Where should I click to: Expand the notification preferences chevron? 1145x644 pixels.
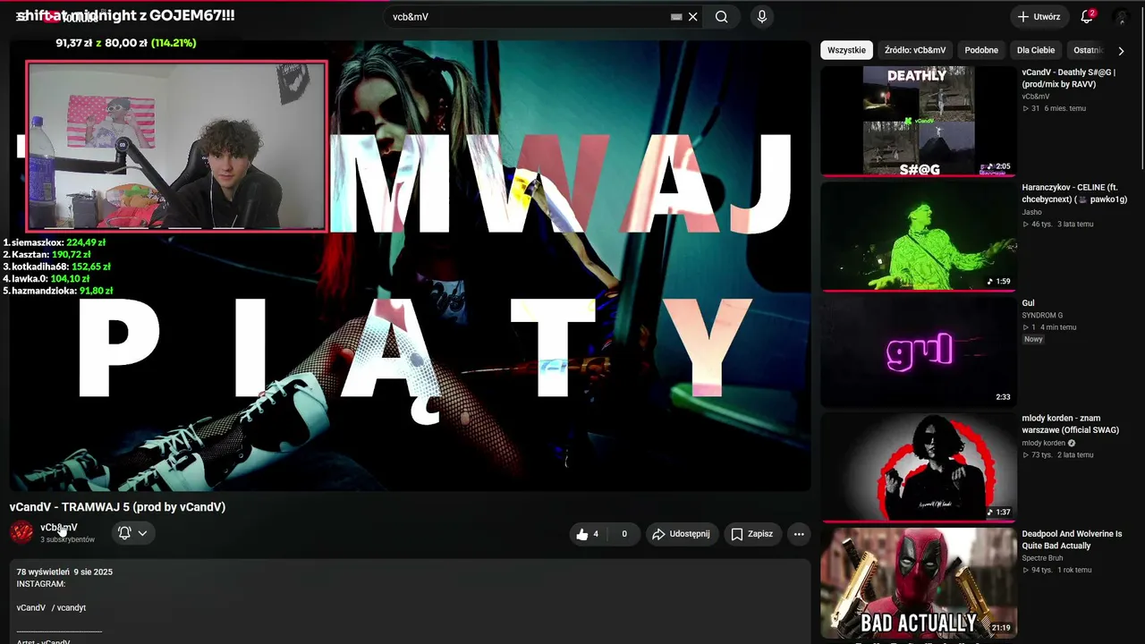[x=142, y=533]
